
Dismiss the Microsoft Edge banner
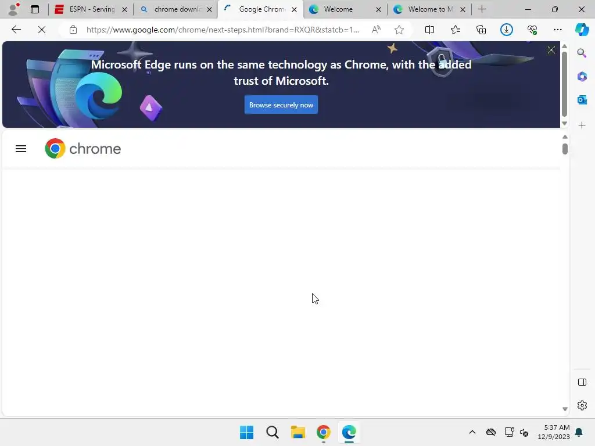(551, 50)
